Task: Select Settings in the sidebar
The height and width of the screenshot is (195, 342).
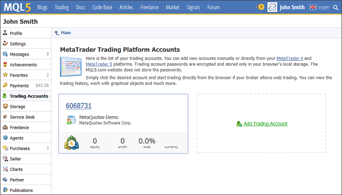Action: pos(26,44)
